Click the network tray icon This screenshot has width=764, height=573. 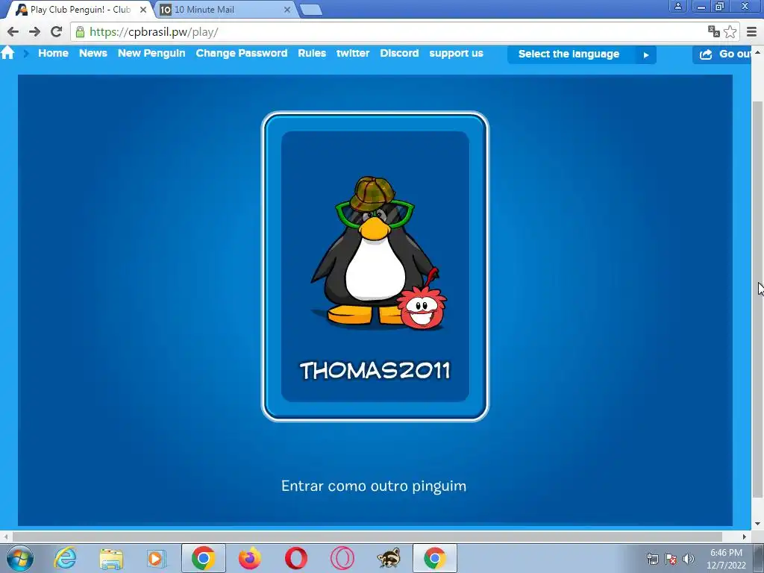652,559
